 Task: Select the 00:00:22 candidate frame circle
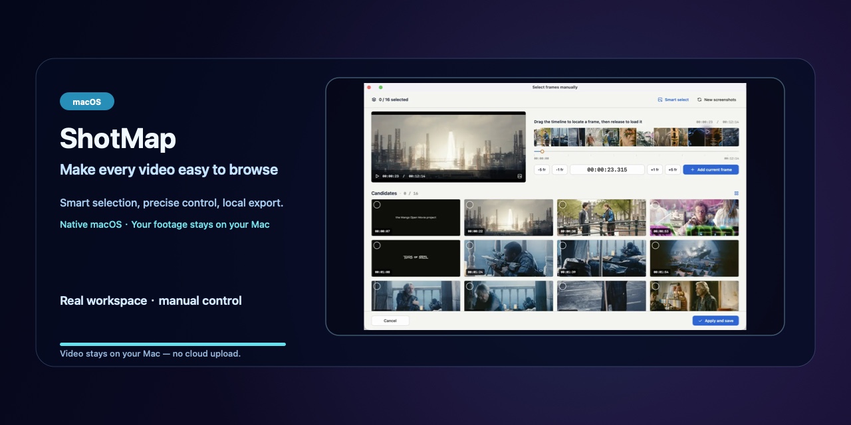tap(469, 205)
